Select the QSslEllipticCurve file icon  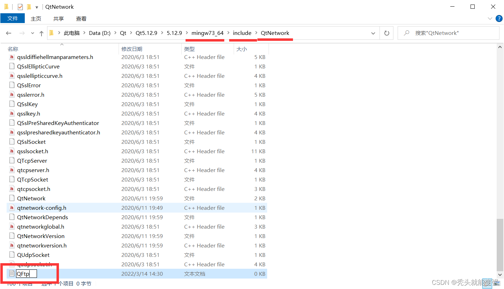[x=12, y=67]
